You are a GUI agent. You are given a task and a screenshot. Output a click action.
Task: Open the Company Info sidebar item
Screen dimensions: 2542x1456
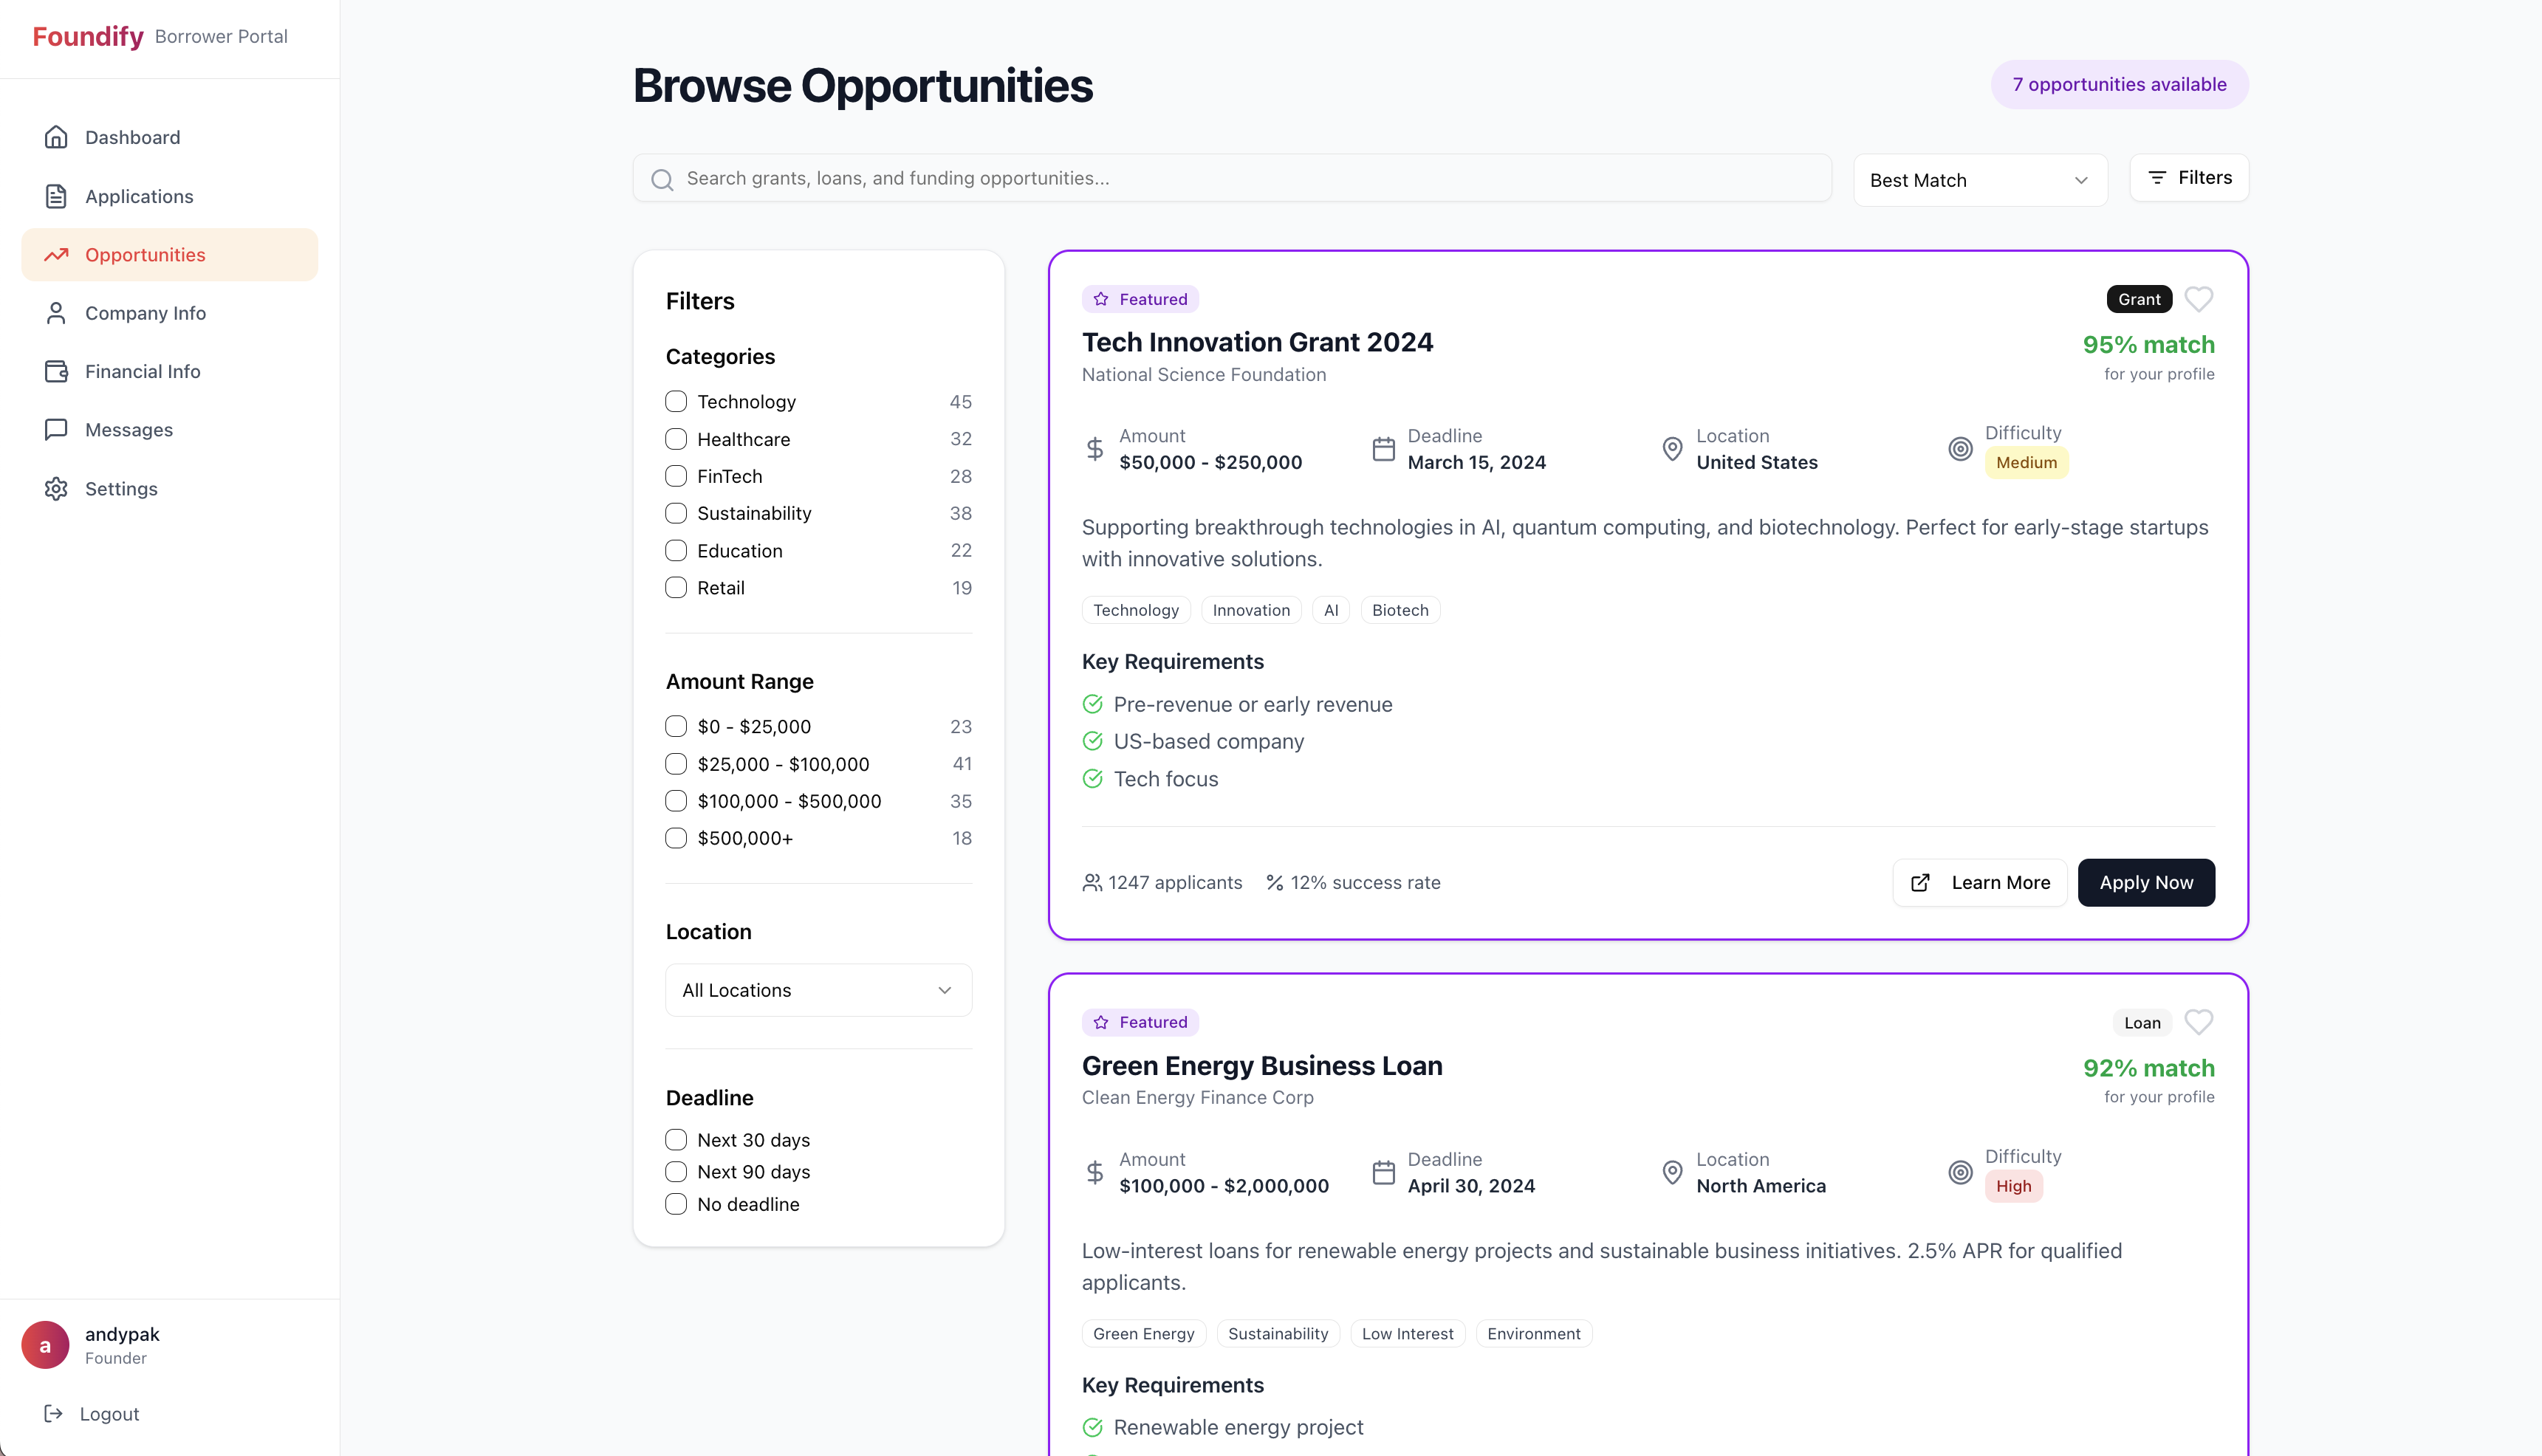click(145, 313)
